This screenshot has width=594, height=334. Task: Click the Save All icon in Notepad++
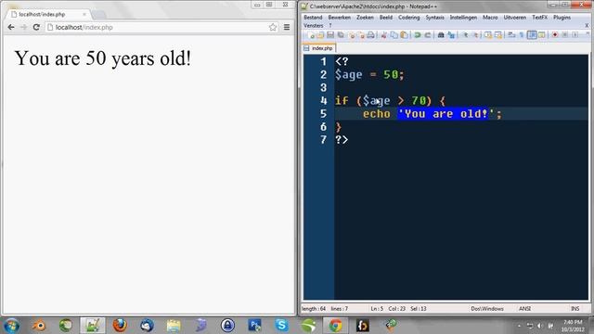(341, 35)
